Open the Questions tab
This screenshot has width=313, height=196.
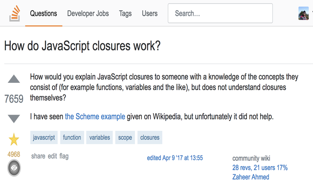click(x=44, y=14)
